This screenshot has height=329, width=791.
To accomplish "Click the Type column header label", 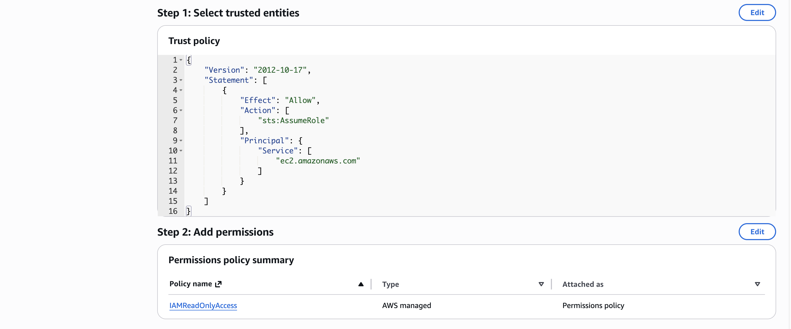I will pyautogui.click(x=390, y=284).
